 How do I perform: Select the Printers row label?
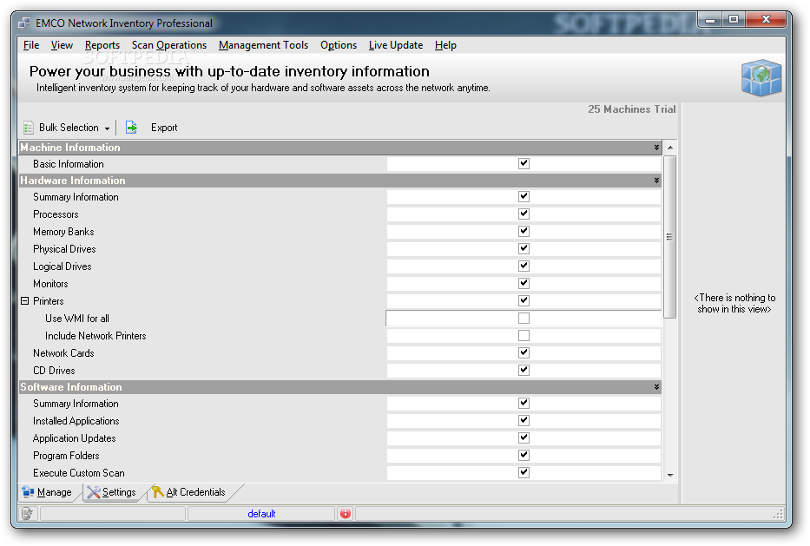pyautogui.click(x=49, y=301)
